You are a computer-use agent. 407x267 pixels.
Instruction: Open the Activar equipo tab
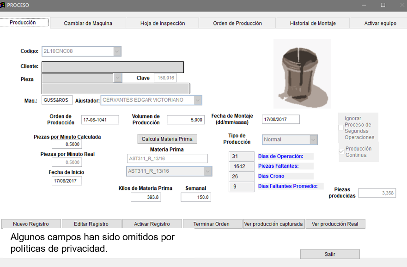(380, 23)
